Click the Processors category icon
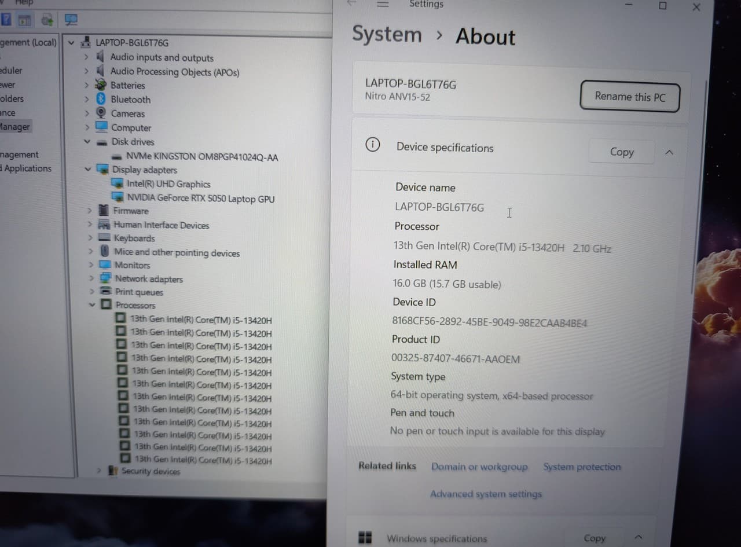 (x=107, y=304)
